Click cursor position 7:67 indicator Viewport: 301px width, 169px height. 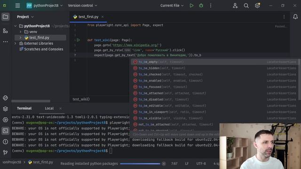(x=174, y=164)
